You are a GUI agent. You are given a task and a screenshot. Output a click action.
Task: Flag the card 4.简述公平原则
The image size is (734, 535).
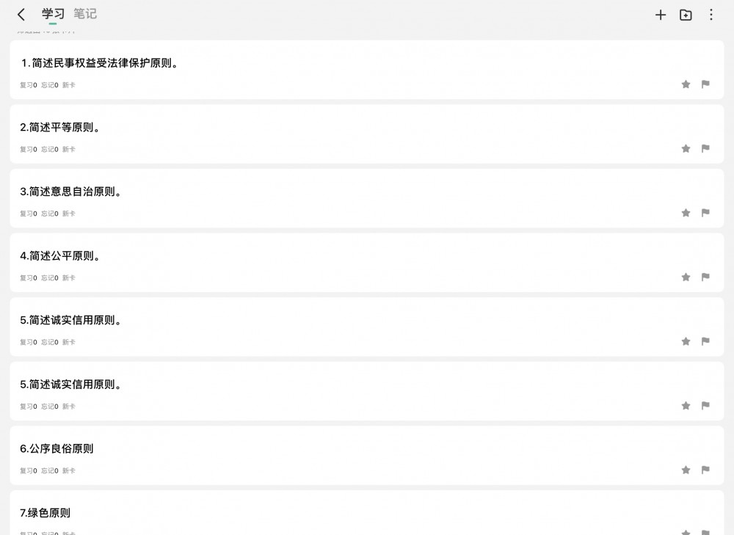[705, 277]
